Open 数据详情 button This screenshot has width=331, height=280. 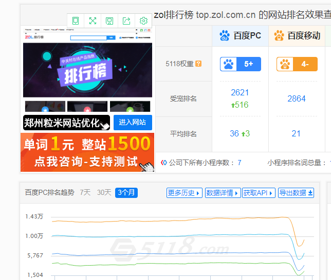tap(223, 193)
